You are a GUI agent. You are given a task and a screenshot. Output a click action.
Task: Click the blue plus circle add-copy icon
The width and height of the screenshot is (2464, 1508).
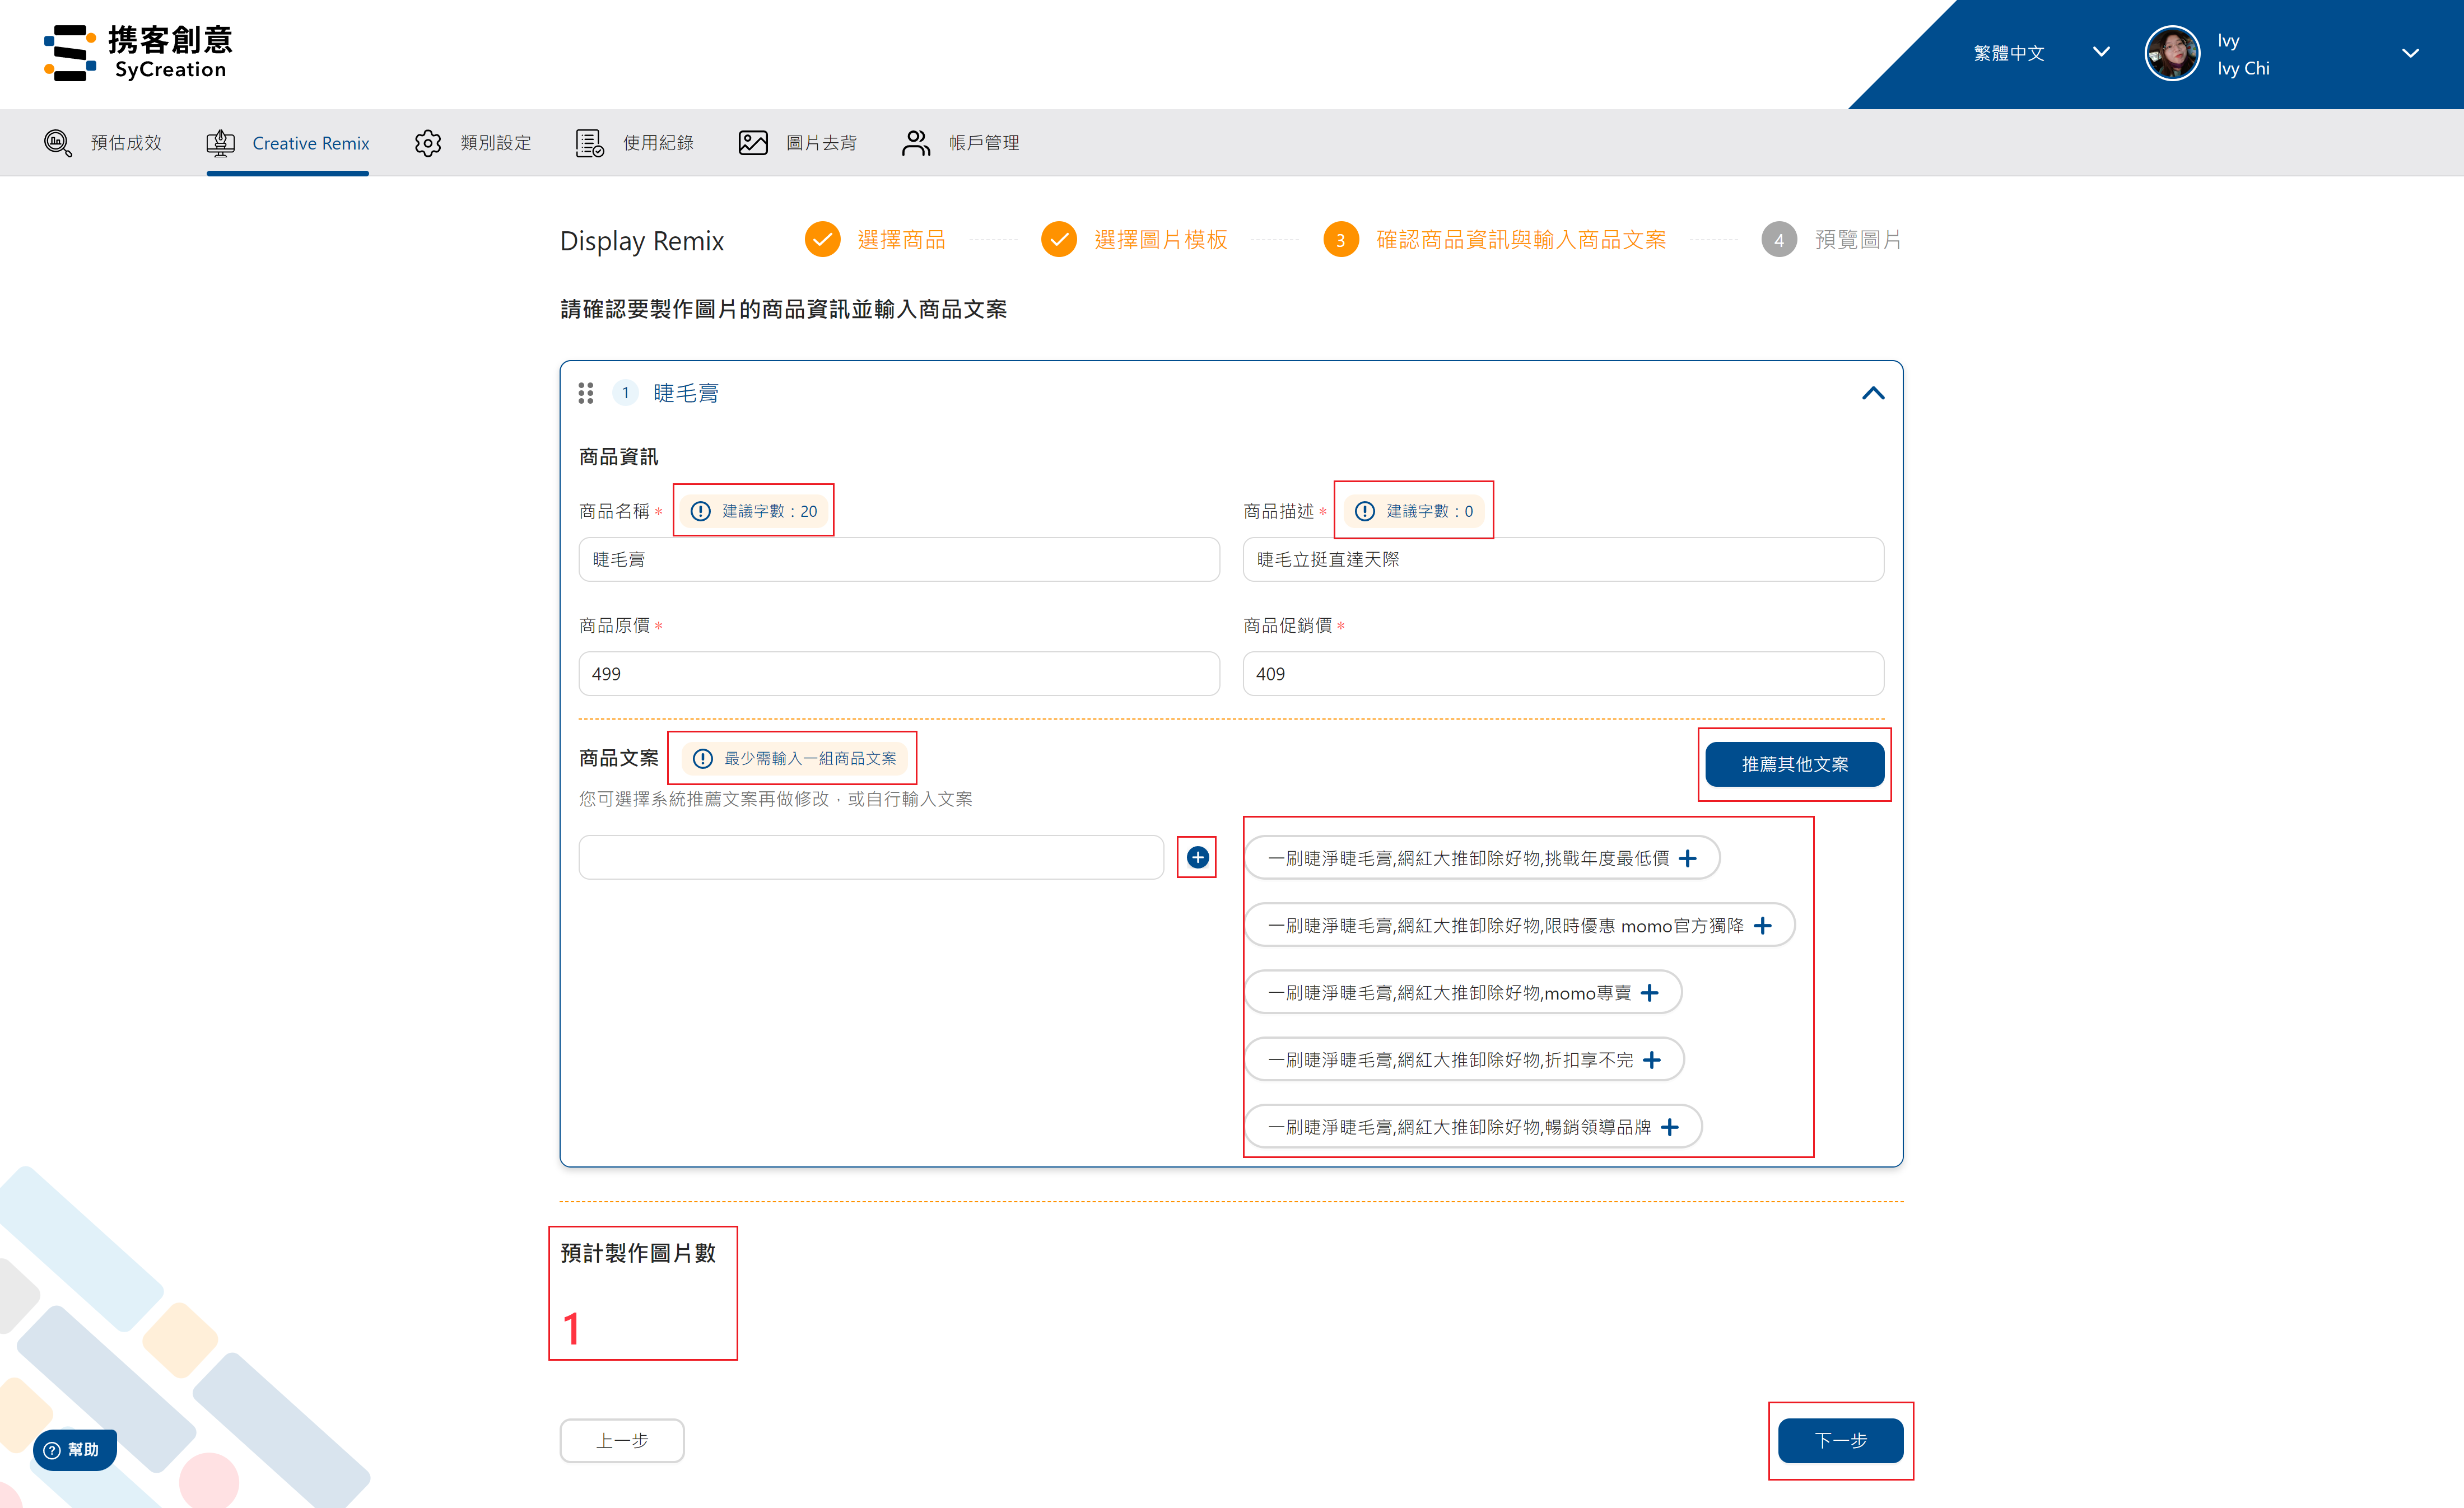[x=1197, y=857]
